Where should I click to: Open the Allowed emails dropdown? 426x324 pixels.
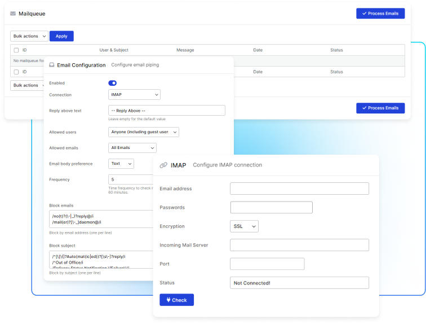132,148
